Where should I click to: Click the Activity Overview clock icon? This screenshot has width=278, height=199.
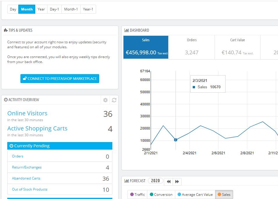6,100
